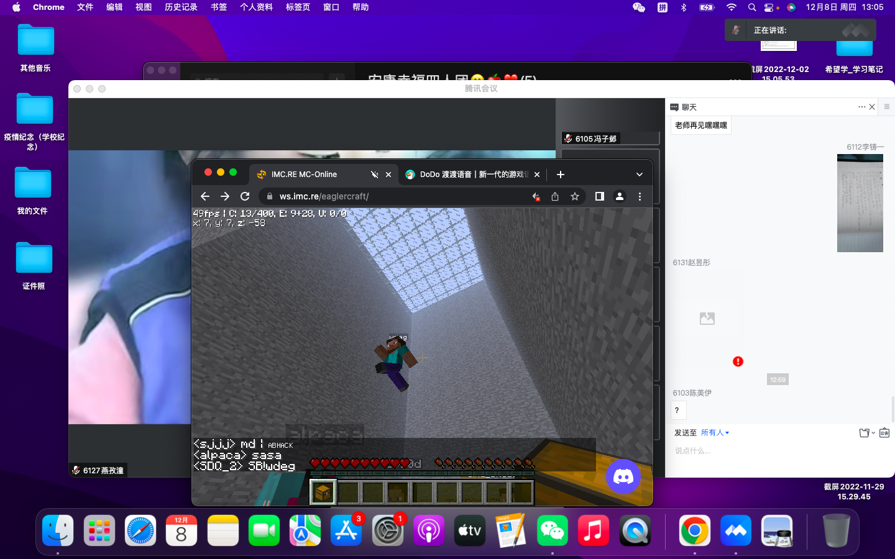Go forward in the Chrome browser

[225, 196]
